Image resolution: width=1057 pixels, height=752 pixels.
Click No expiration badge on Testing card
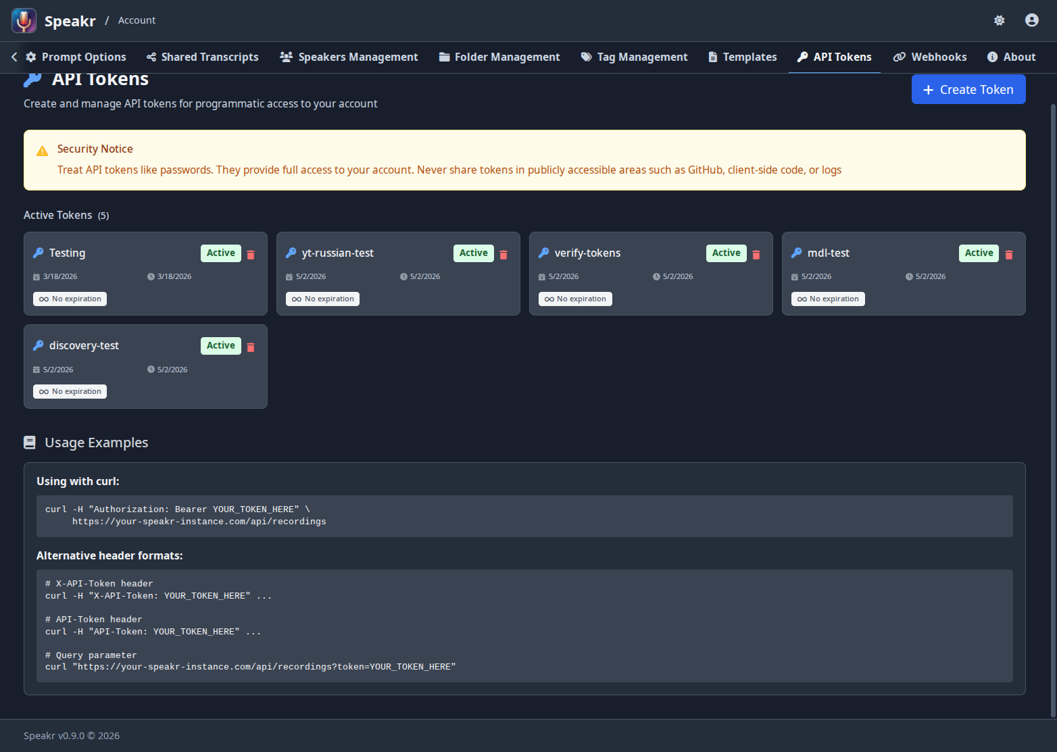click(70, 299)
